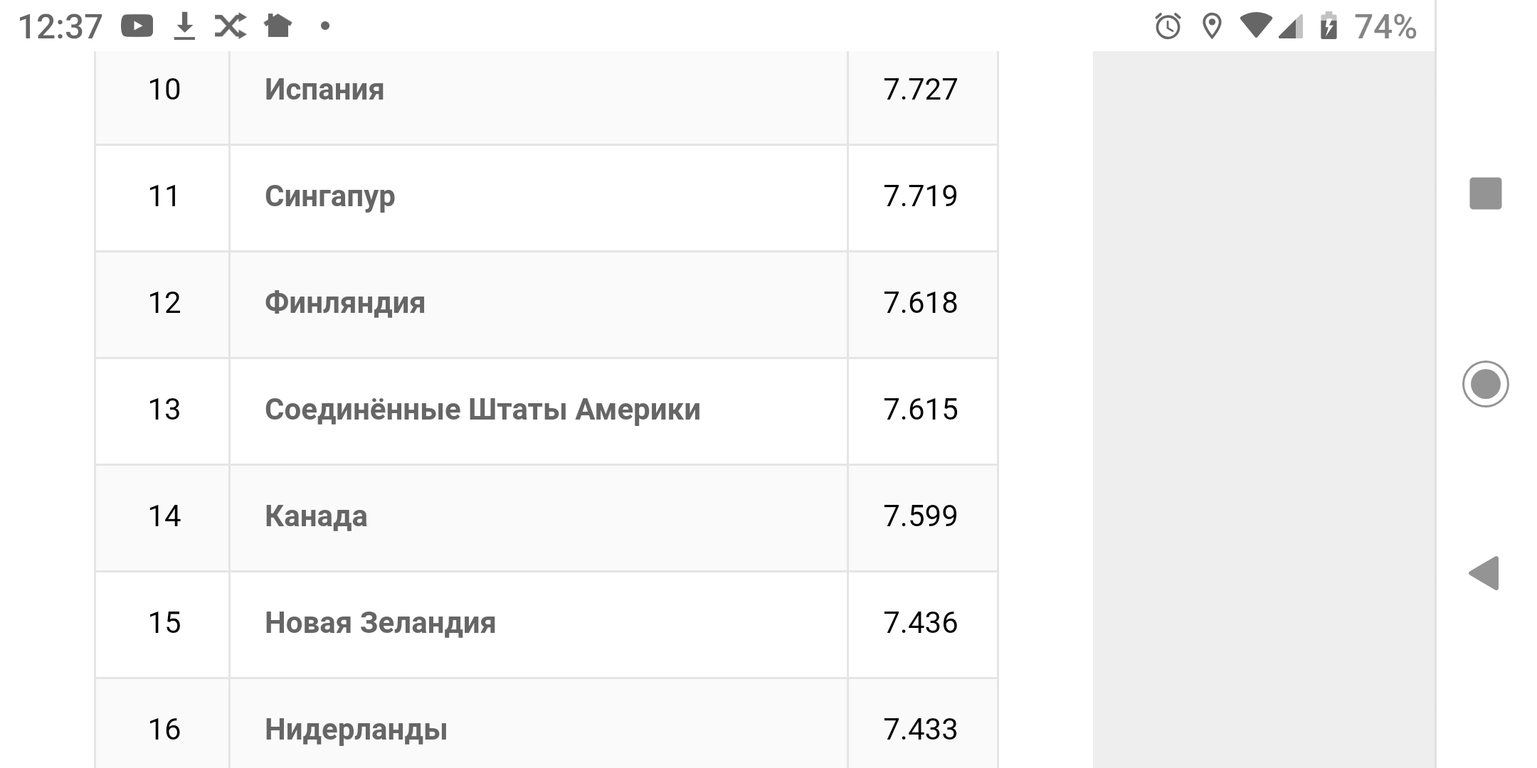Tap the alarm clock status icon
Image resolution: width=1537 pixels, height=768 pixels.
pyautogui.click(x=1168, y=26)
